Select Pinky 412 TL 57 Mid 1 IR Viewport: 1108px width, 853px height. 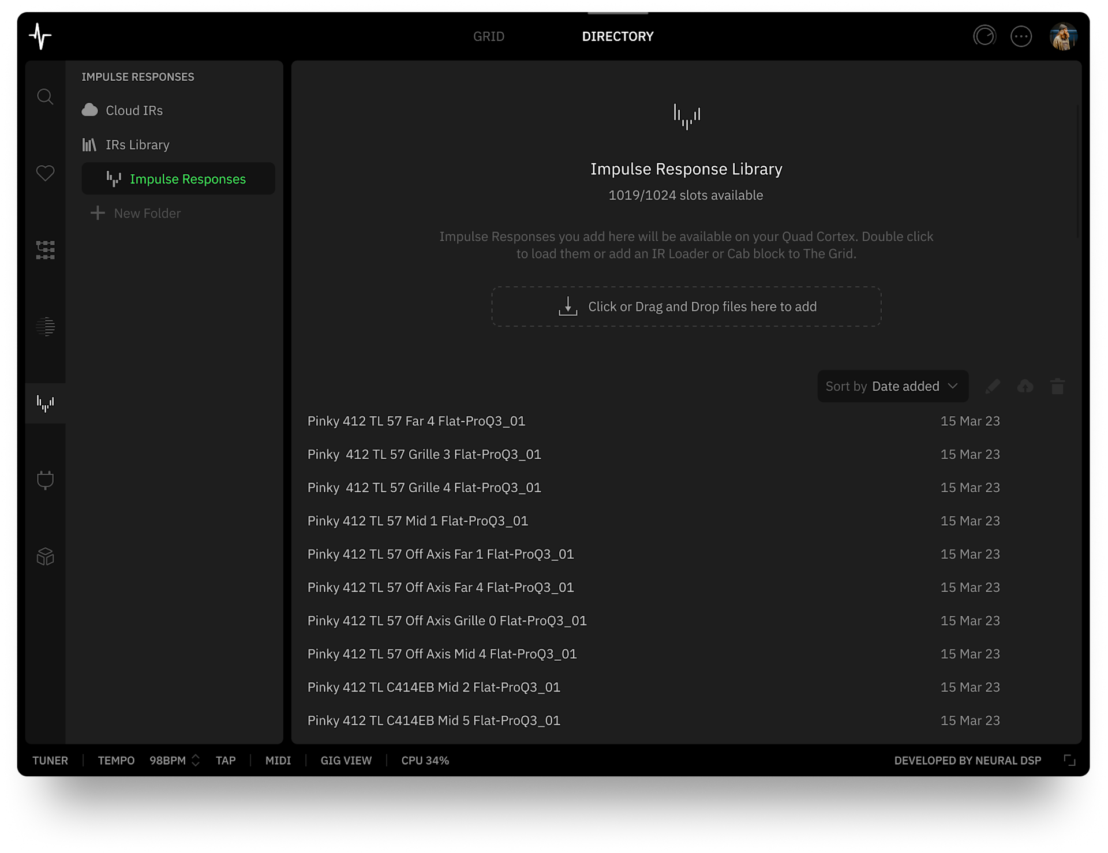point(418,521)
